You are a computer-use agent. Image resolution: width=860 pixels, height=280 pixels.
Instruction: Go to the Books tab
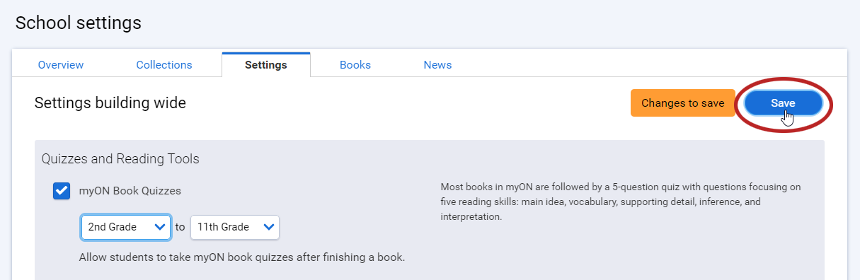355,65
